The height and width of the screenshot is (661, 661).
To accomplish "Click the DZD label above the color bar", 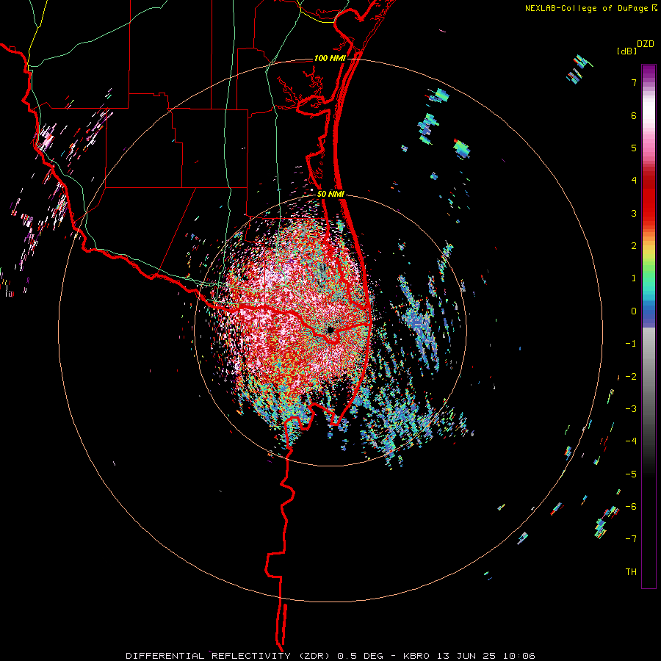I will coord(646,44).
